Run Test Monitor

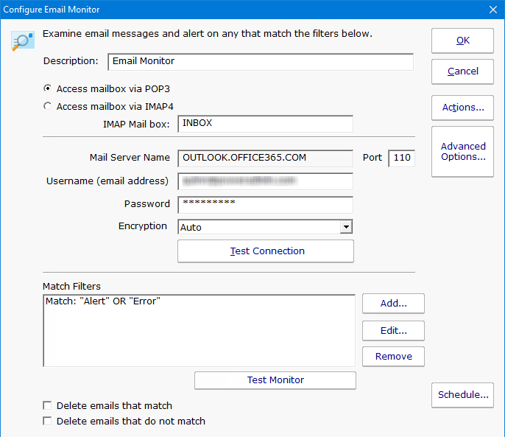pyautogui.click(x=275, y=380)
